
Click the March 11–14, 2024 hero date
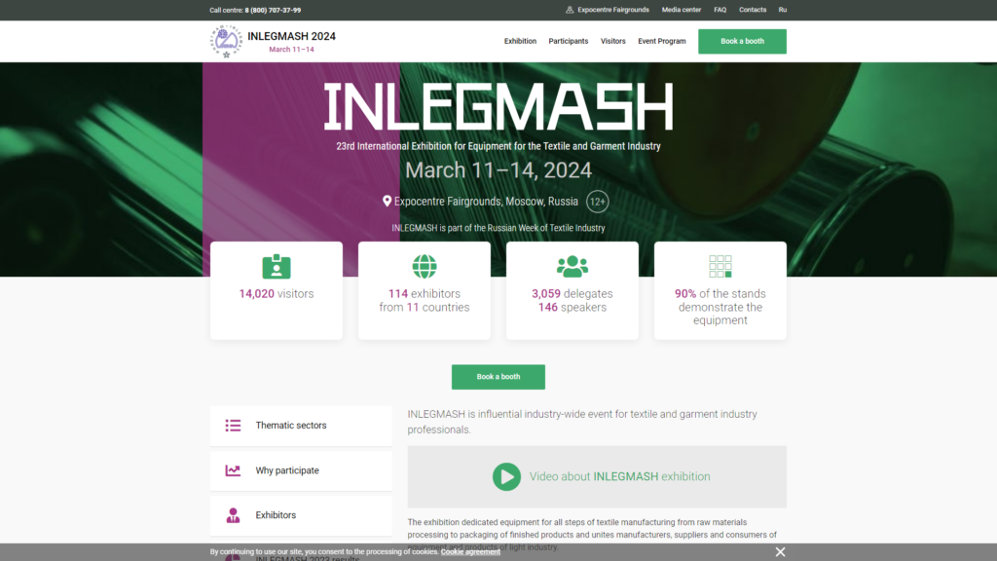coord(498,170)
